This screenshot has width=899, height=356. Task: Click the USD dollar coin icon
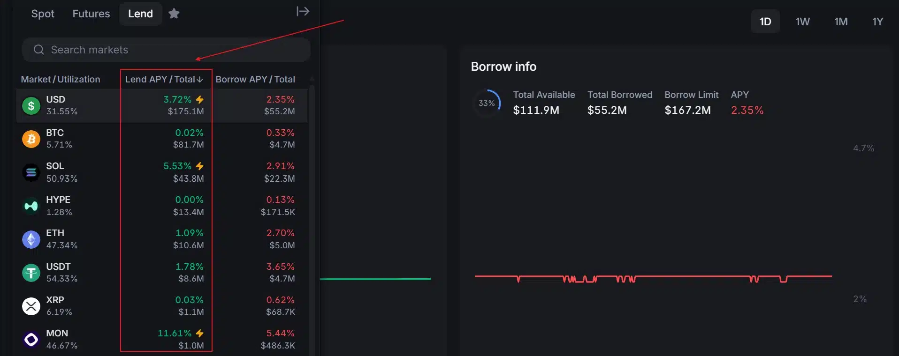[31, 106]
